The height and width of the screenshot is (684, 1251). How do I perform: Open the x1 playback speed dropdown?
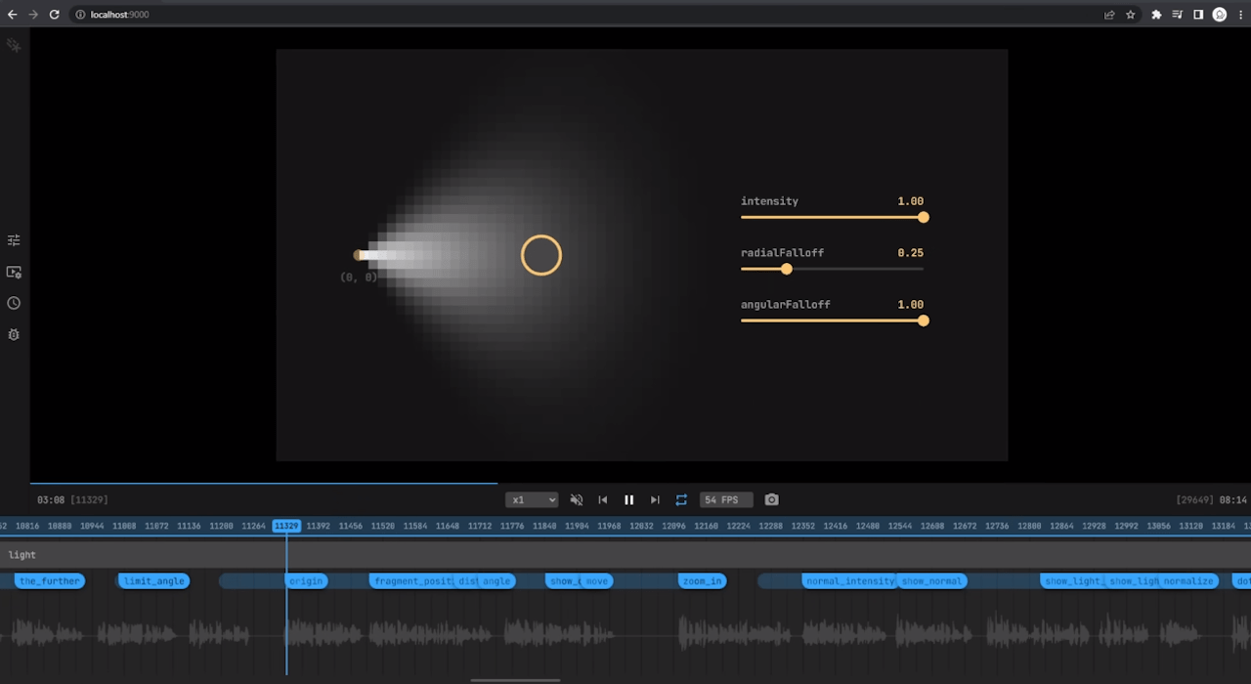pyautogui.click(x=532, y=499)
